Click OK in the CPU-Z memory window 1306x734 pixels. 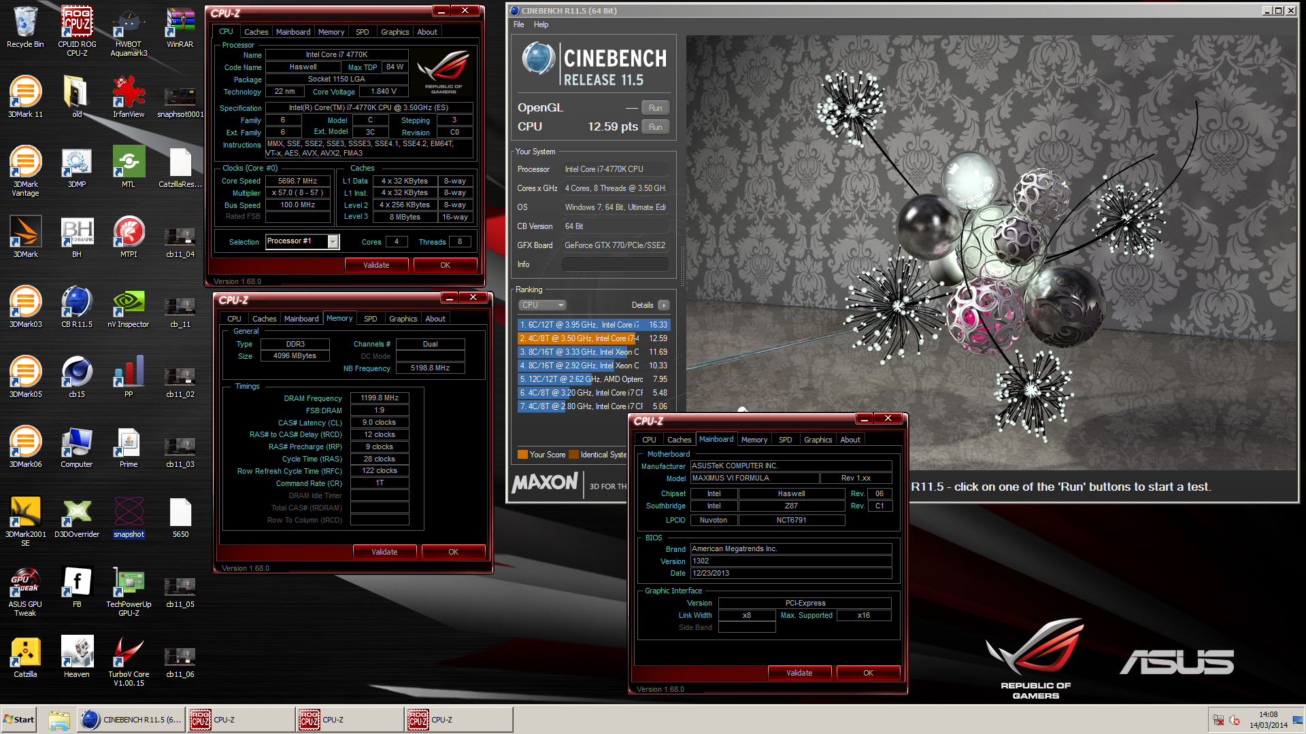click(x=453, y=552)
